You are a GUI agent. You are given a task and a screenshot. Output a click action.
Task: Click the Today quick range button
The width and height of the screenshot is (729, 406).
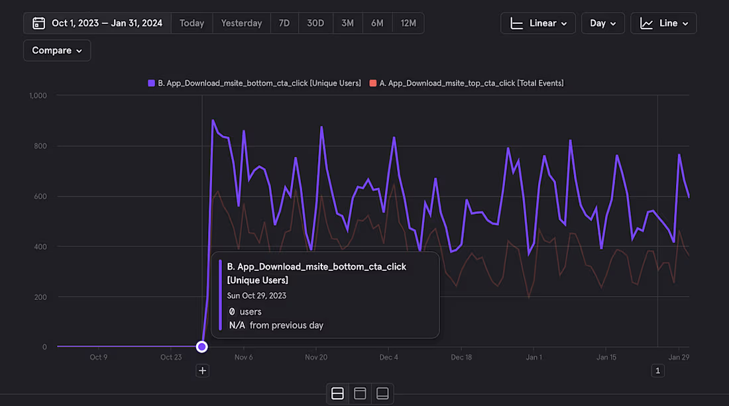click(x=192, y=23)
